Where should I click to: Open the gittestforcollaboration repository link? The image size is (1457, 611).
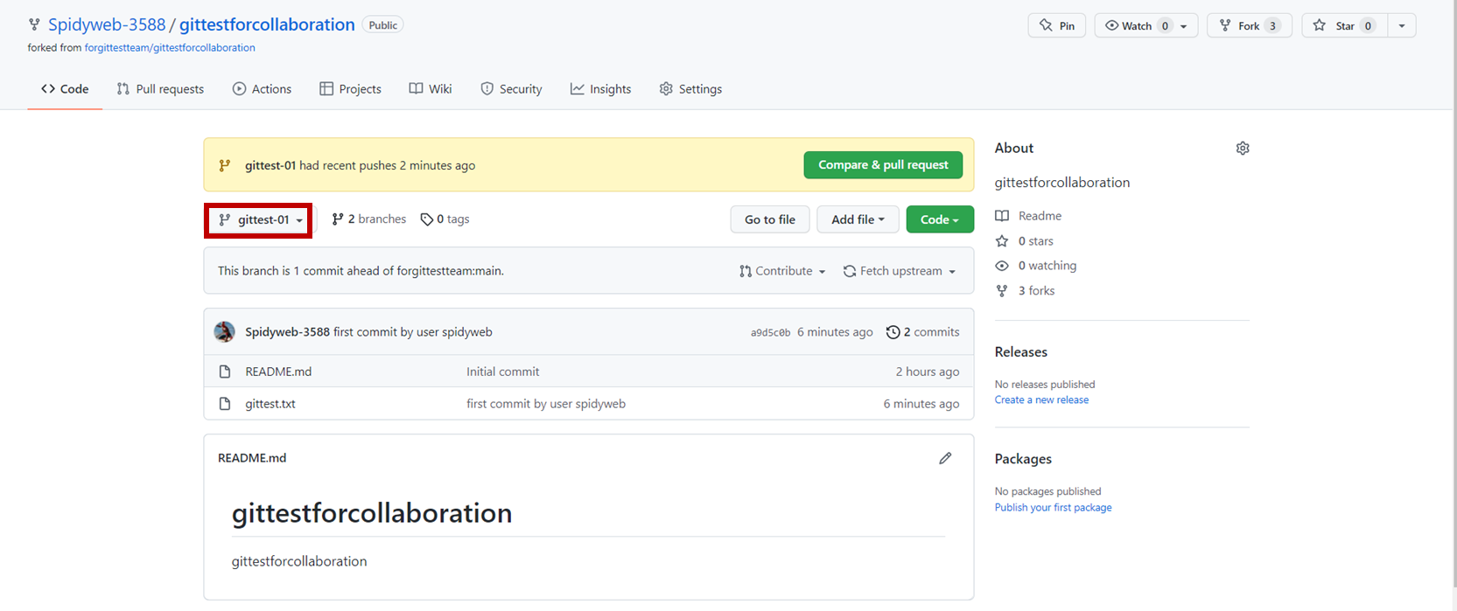(x=267, y=24)
